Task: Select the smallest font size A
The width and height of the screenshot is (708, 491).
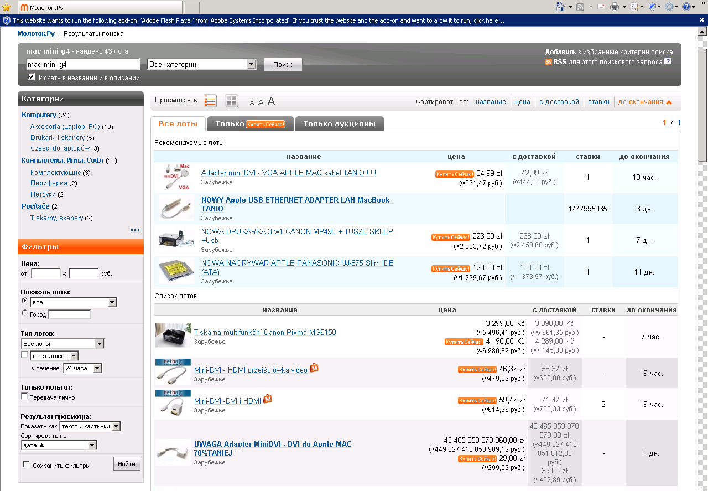Action: tap(252, 102)
